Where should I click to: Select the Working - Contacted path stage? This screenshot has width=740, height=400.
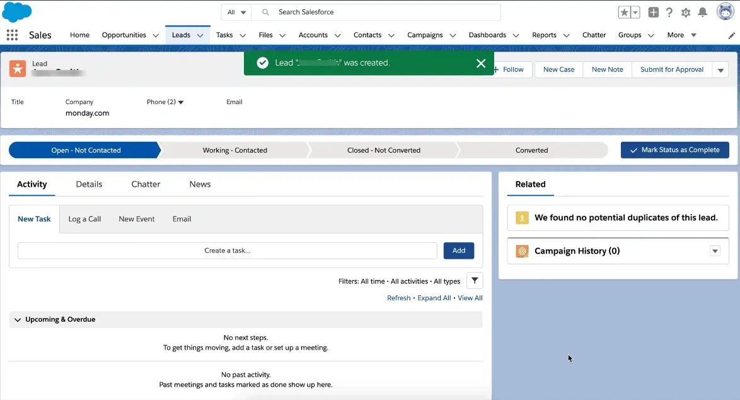[234, 150]
